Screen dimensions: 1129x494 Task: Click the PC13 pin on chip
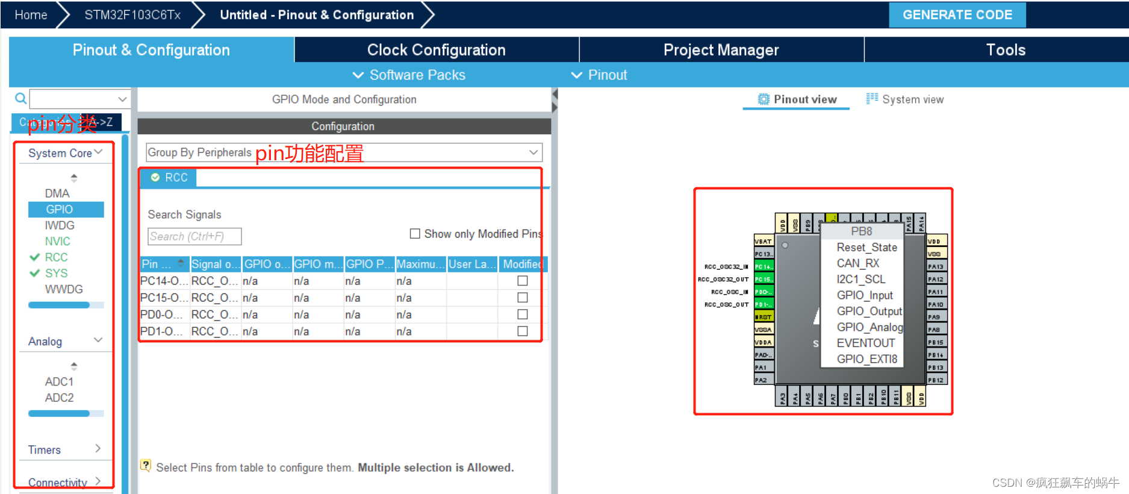point(764,254)
